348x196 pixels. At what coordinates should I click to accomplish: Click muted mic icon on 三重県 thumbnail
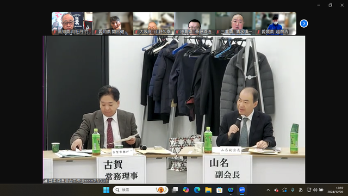point(218,32)
